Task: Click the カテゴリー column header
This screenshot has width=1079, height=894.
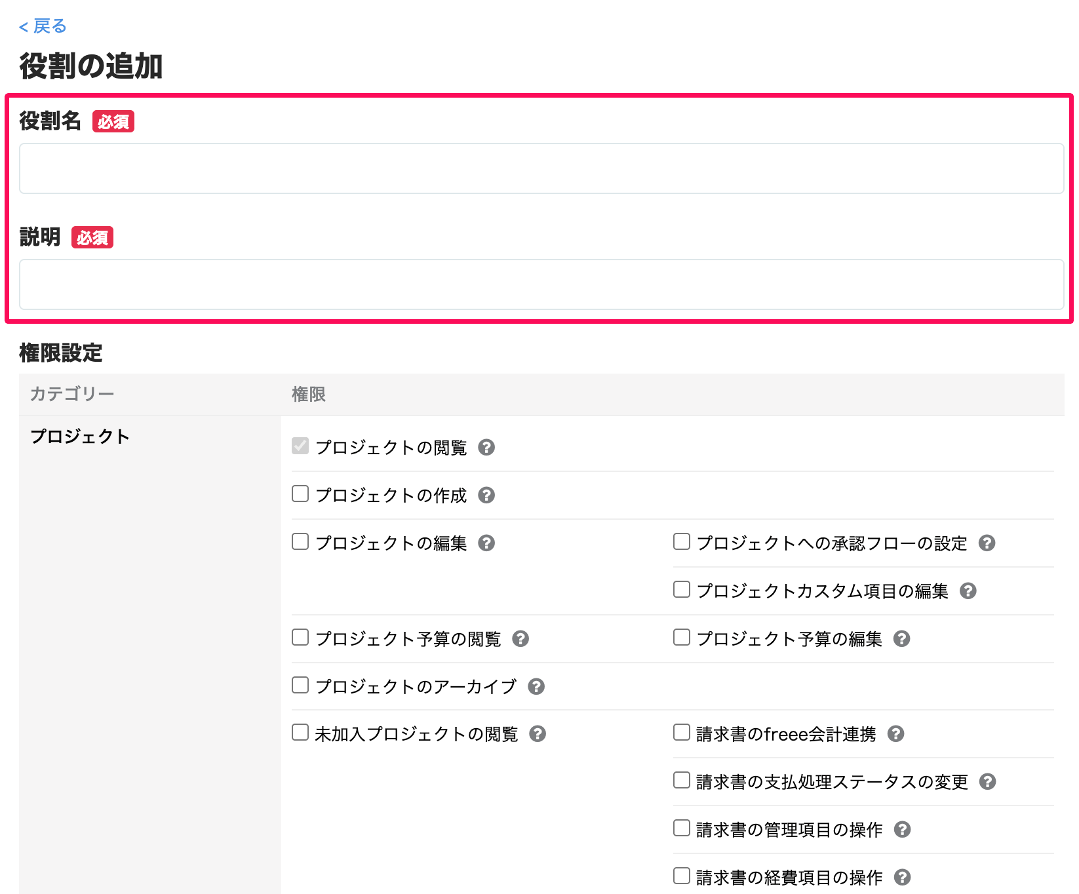Action: (72, 394)
